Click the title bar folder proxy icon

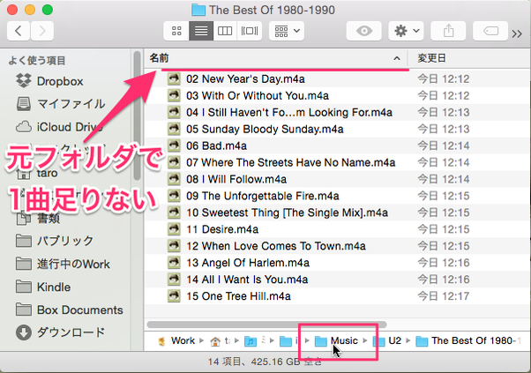pyautogui.click(x=198, y=11)
